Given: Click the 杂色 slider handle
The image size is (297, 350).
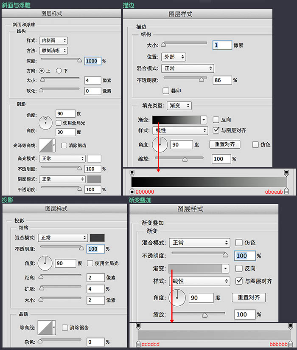Looking at the screenshot, I should 40,341.
